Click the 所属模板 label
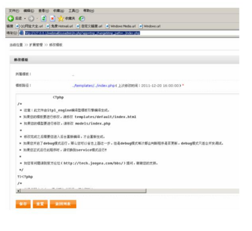The height and width of the screenshot is (231, 252). pos(23,74)
